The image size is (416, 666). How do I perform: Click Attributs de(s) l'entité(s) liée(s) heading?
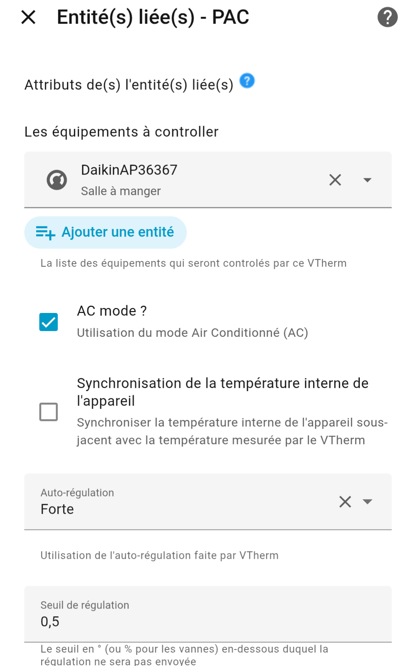click(x=129, y=85)
